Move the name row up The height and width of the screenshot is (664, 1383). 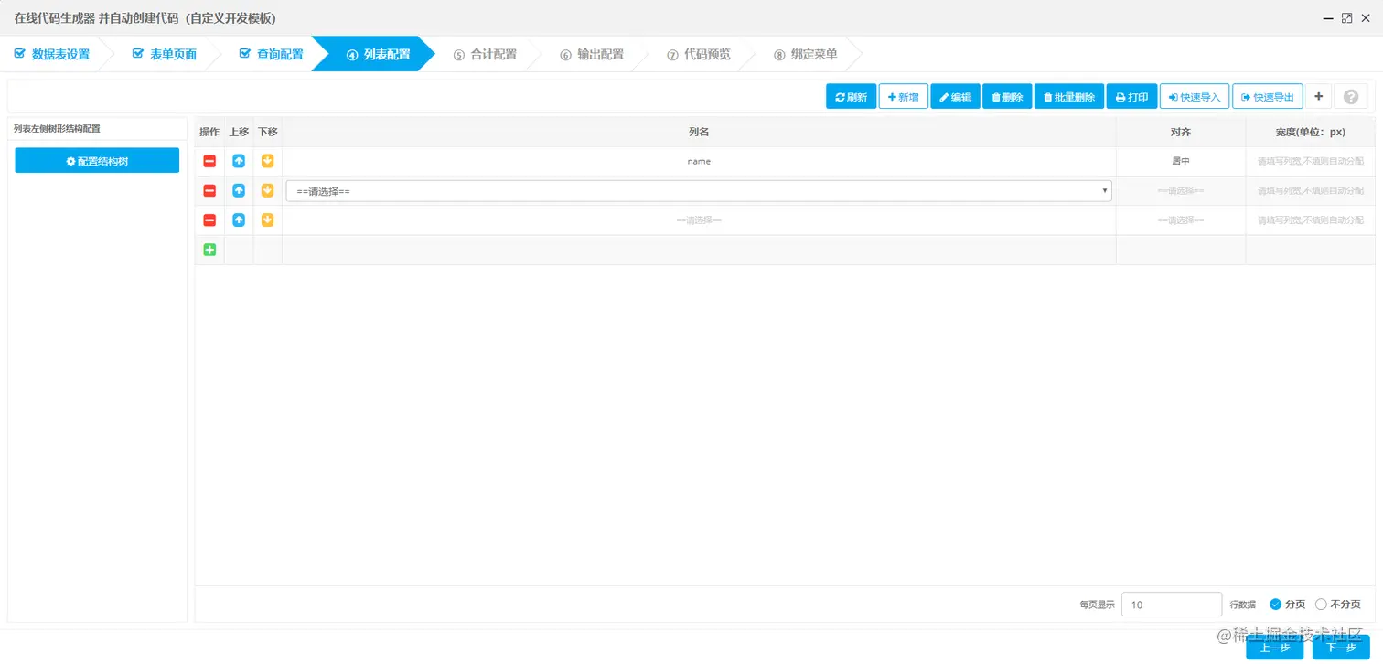[x=239, y=161]
